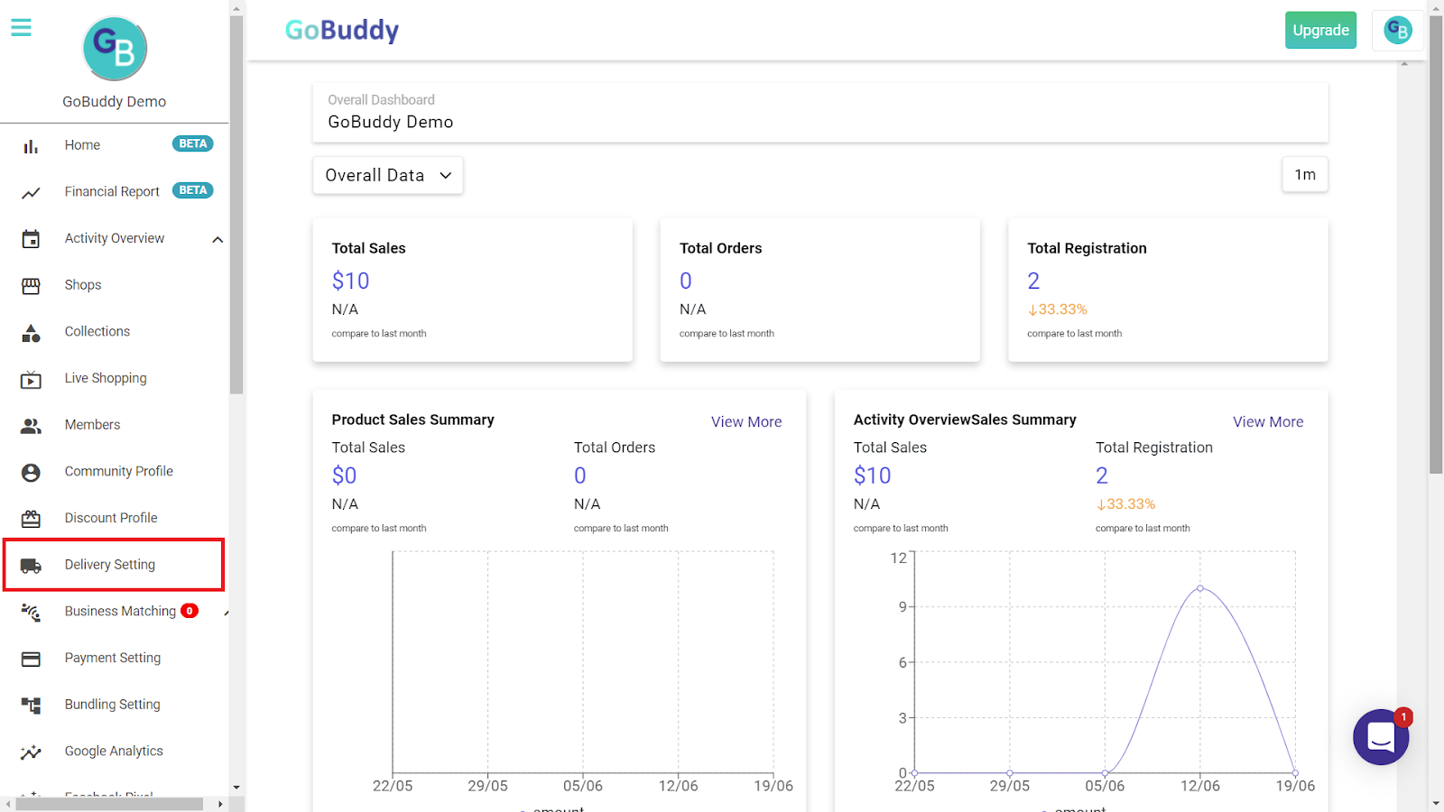Click the Members people icon
The width and height of the screenshot is (1444, 812).
[31, 426]
